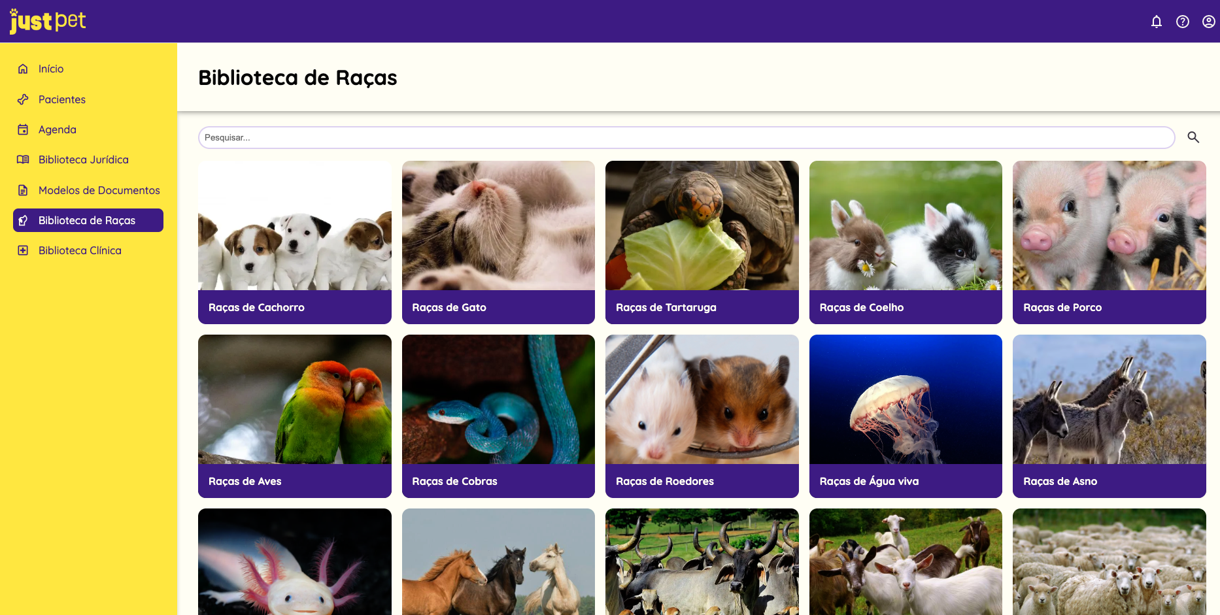Open Raças de Tartaruga label
Viewport: 1220px width, 615px height.
(666, 307)
